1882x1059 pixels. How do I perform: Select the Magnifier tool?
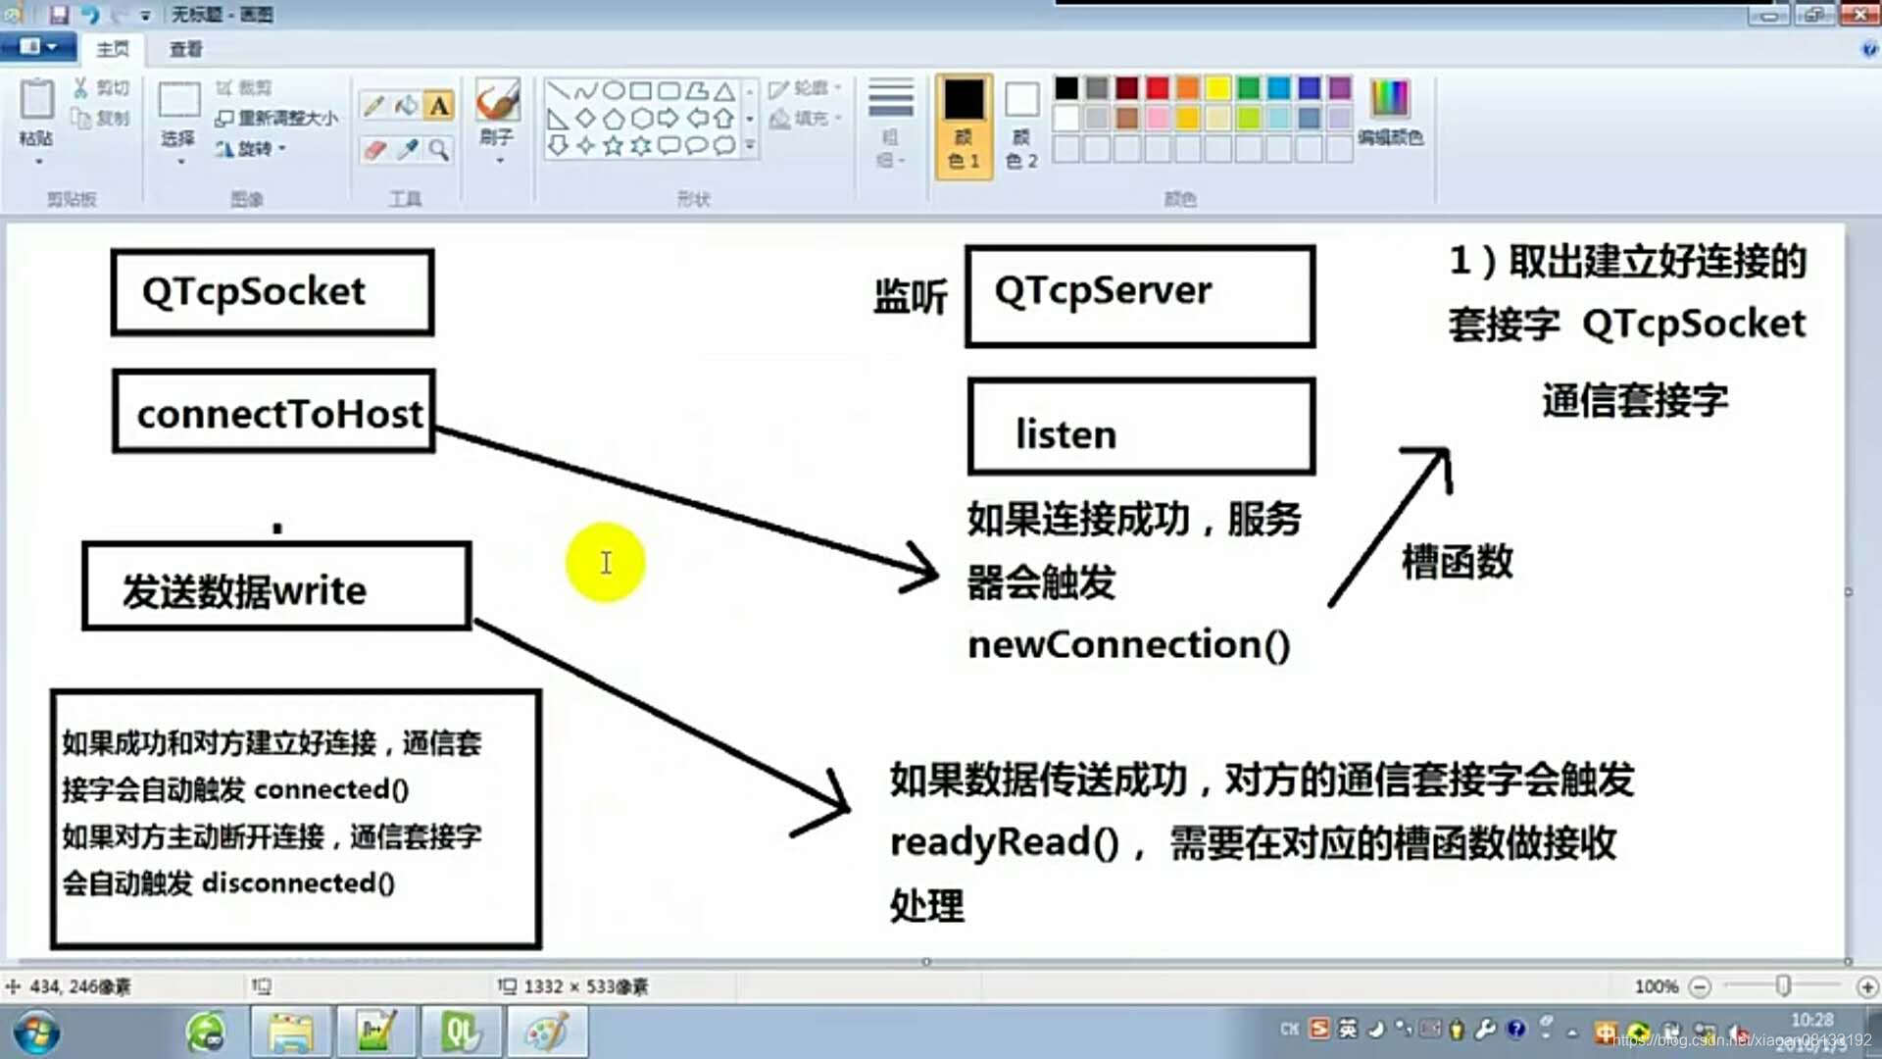tap(439, 149)
